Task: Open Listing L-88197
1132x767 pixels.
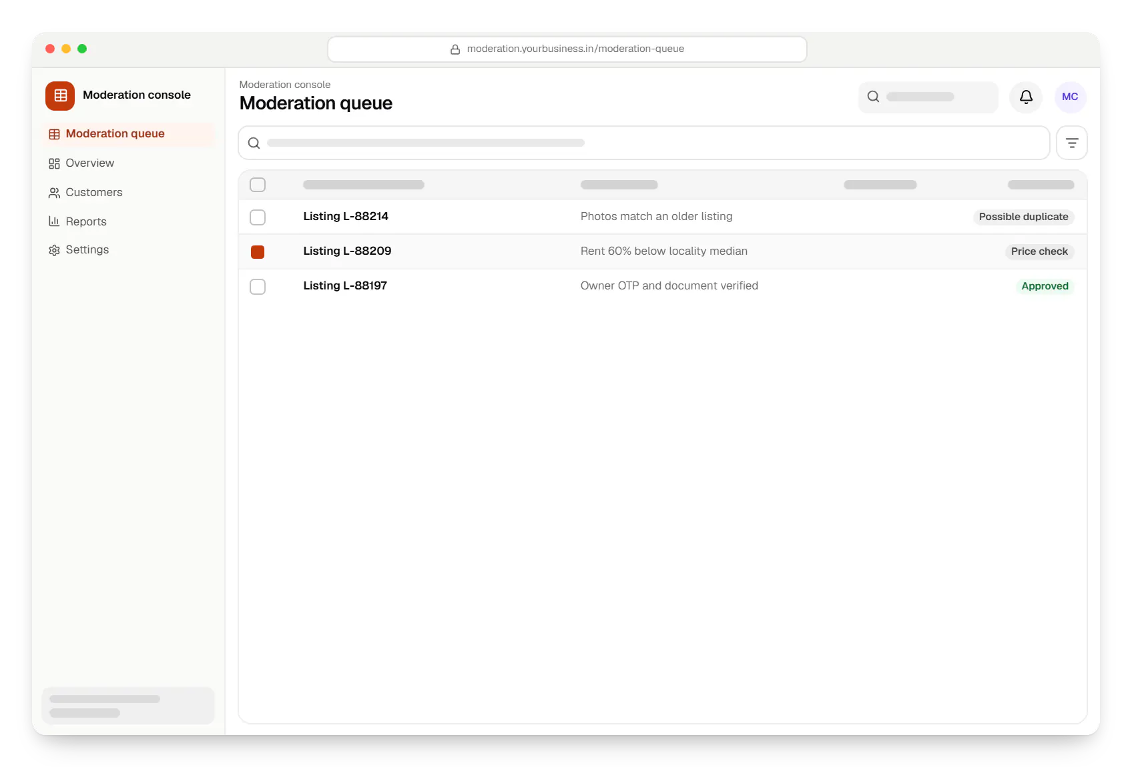Action: [345, 285]
